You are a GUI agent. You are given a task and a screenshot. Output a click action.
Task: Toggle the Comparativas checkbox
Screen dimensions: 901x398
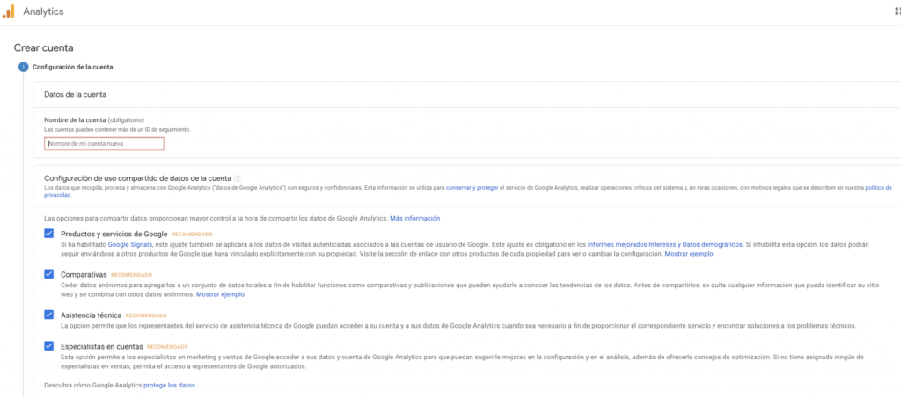[48, 274]
